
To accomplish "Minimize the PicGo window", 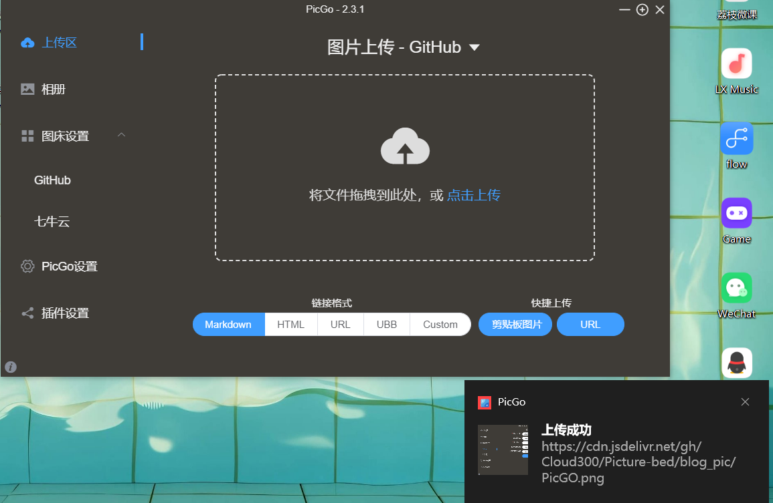I will (x=624, y=10).
